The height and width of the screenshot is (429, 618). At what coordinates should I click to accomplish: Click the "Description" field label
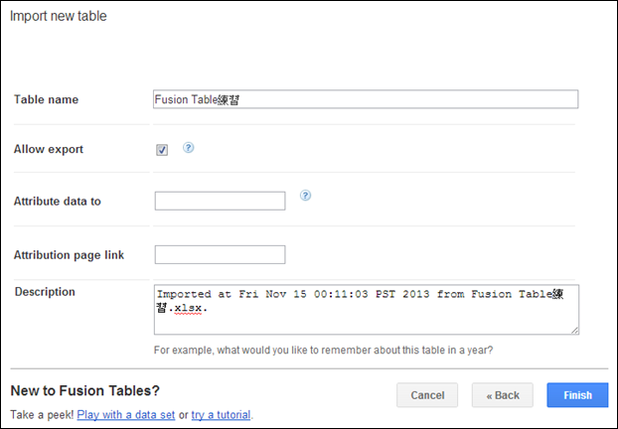click(x=46, y=292)
